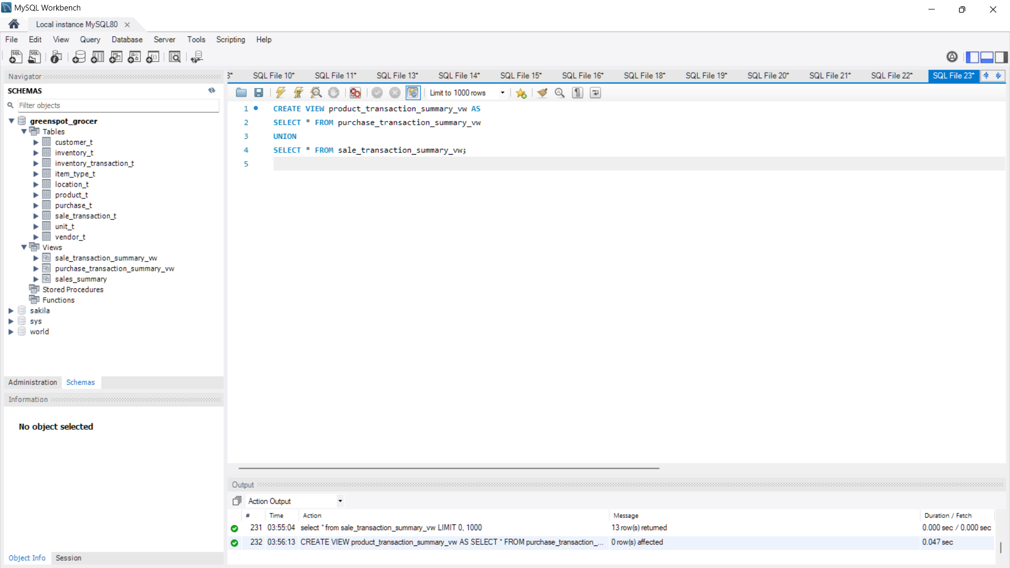This screenshot has height=568, width=1010.
Task: Open find panel magnifier icon in editor
Action: pyautogui.click(x=560, y=93)
